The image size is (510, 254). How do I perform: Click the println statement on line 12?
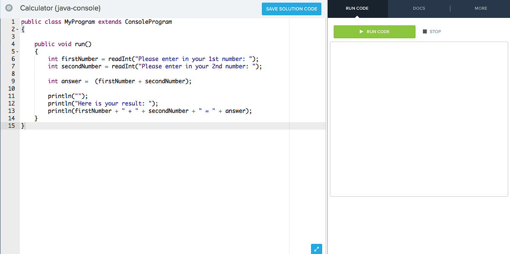click(102, 103)
